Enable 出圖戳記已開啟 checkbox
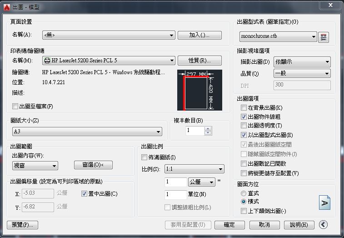 coord(244,164)
